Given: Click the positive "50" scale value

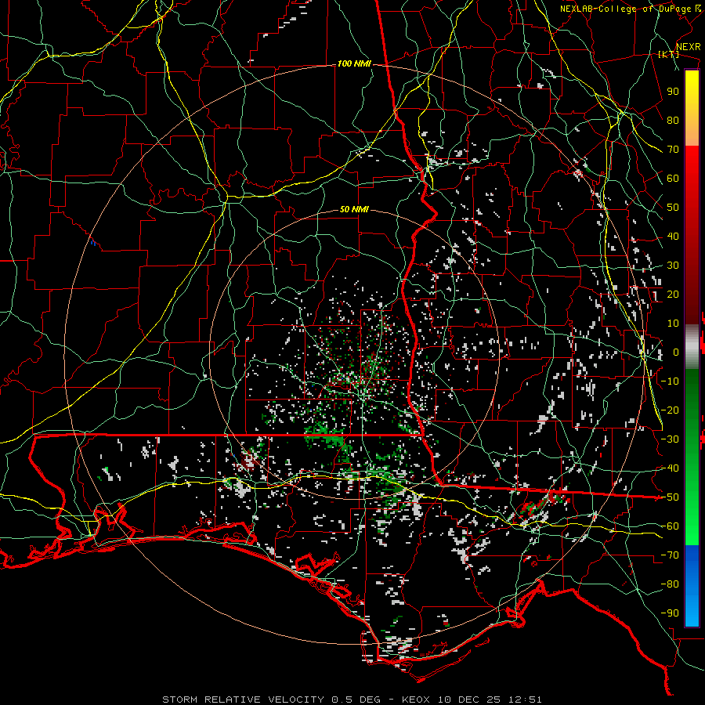Looking at the screenshot, I should 673,208.
